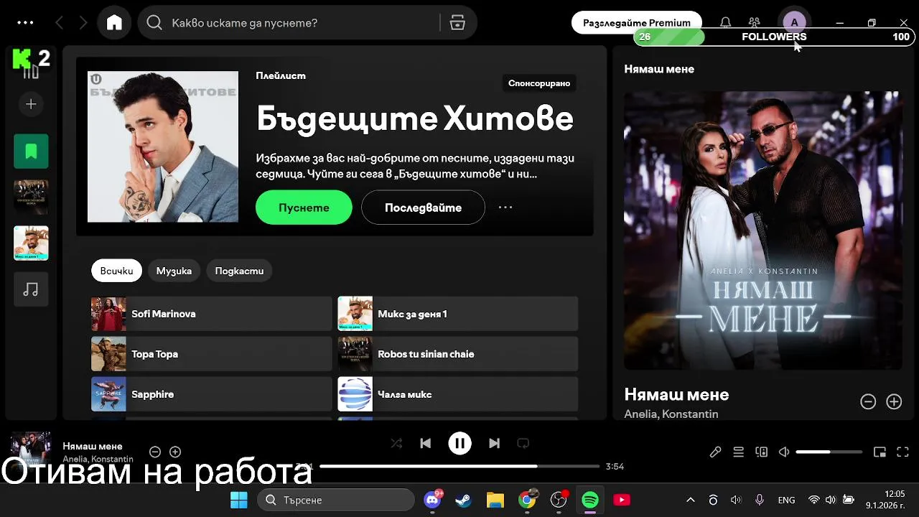Screen dimensions: 919x517
Task: Show lyrics with microphone icon
Action: 716,452
